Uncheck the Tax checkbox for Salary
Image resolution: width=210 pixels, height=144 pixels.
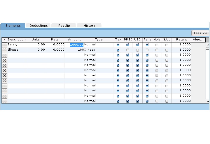click(118, 45)
